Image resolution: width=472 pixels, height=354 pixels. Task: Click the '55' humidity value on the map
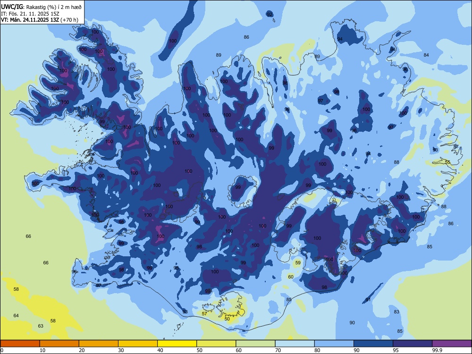447,162
